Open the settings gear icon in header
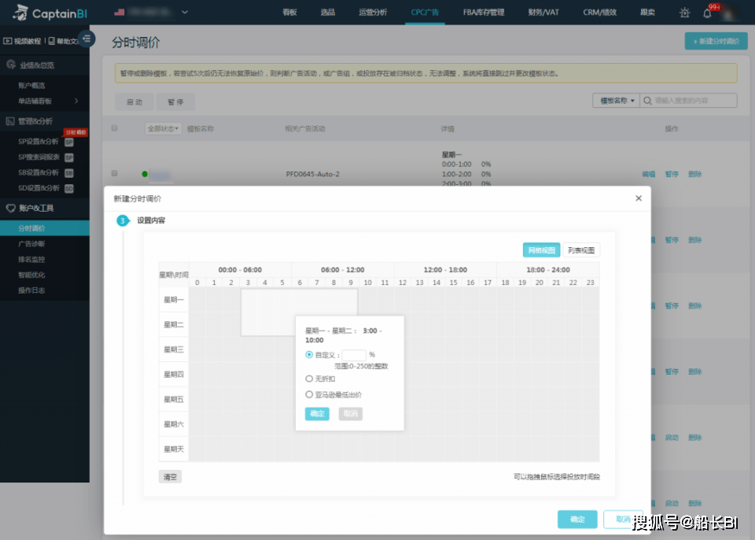Viewport: 755px width, 540px height. coord(684,13)
